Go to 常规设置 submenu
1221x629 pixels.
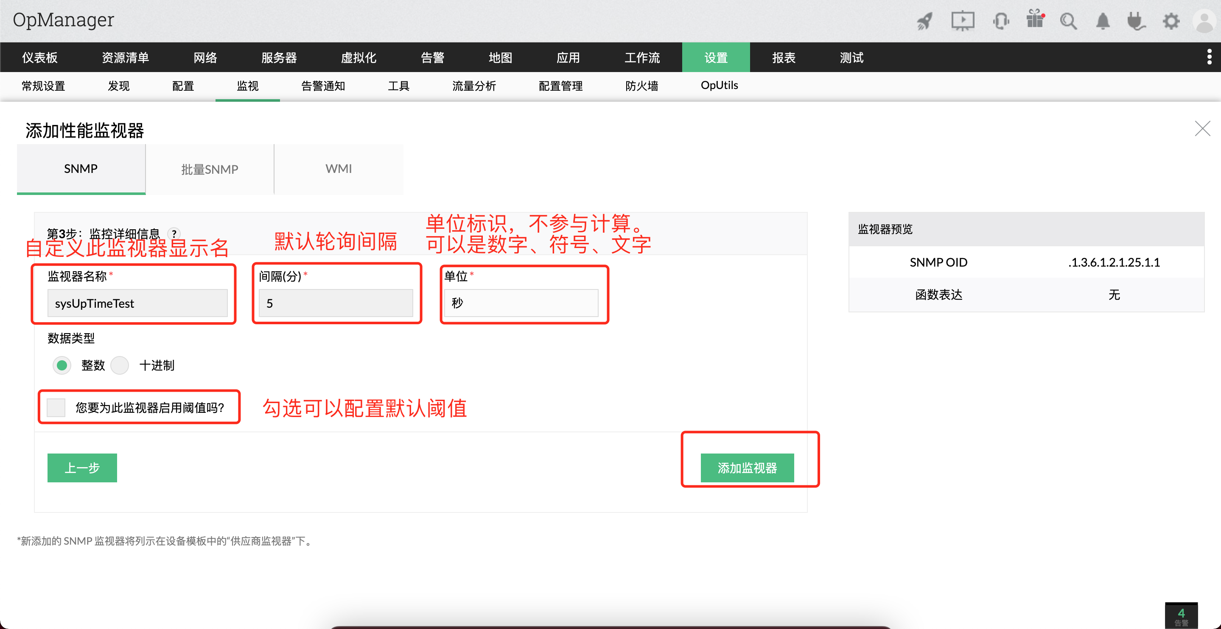43,86
